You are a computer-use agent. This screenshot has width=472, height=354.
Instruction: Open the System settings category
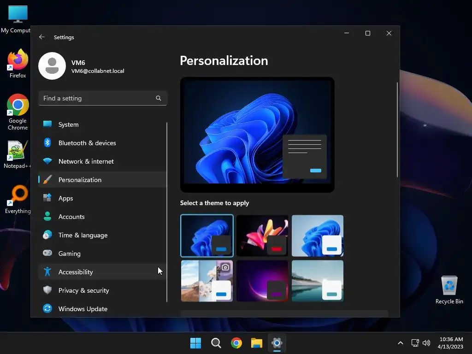tap(102, 124)
